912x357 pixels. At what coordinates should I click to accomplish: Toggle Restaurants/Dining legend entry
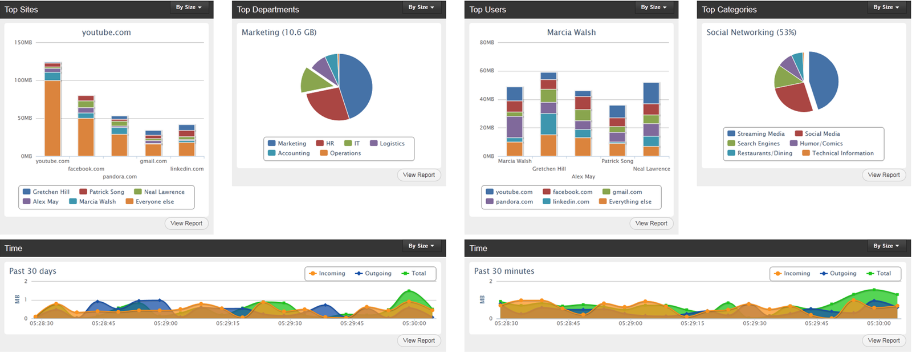click(760, 153)
